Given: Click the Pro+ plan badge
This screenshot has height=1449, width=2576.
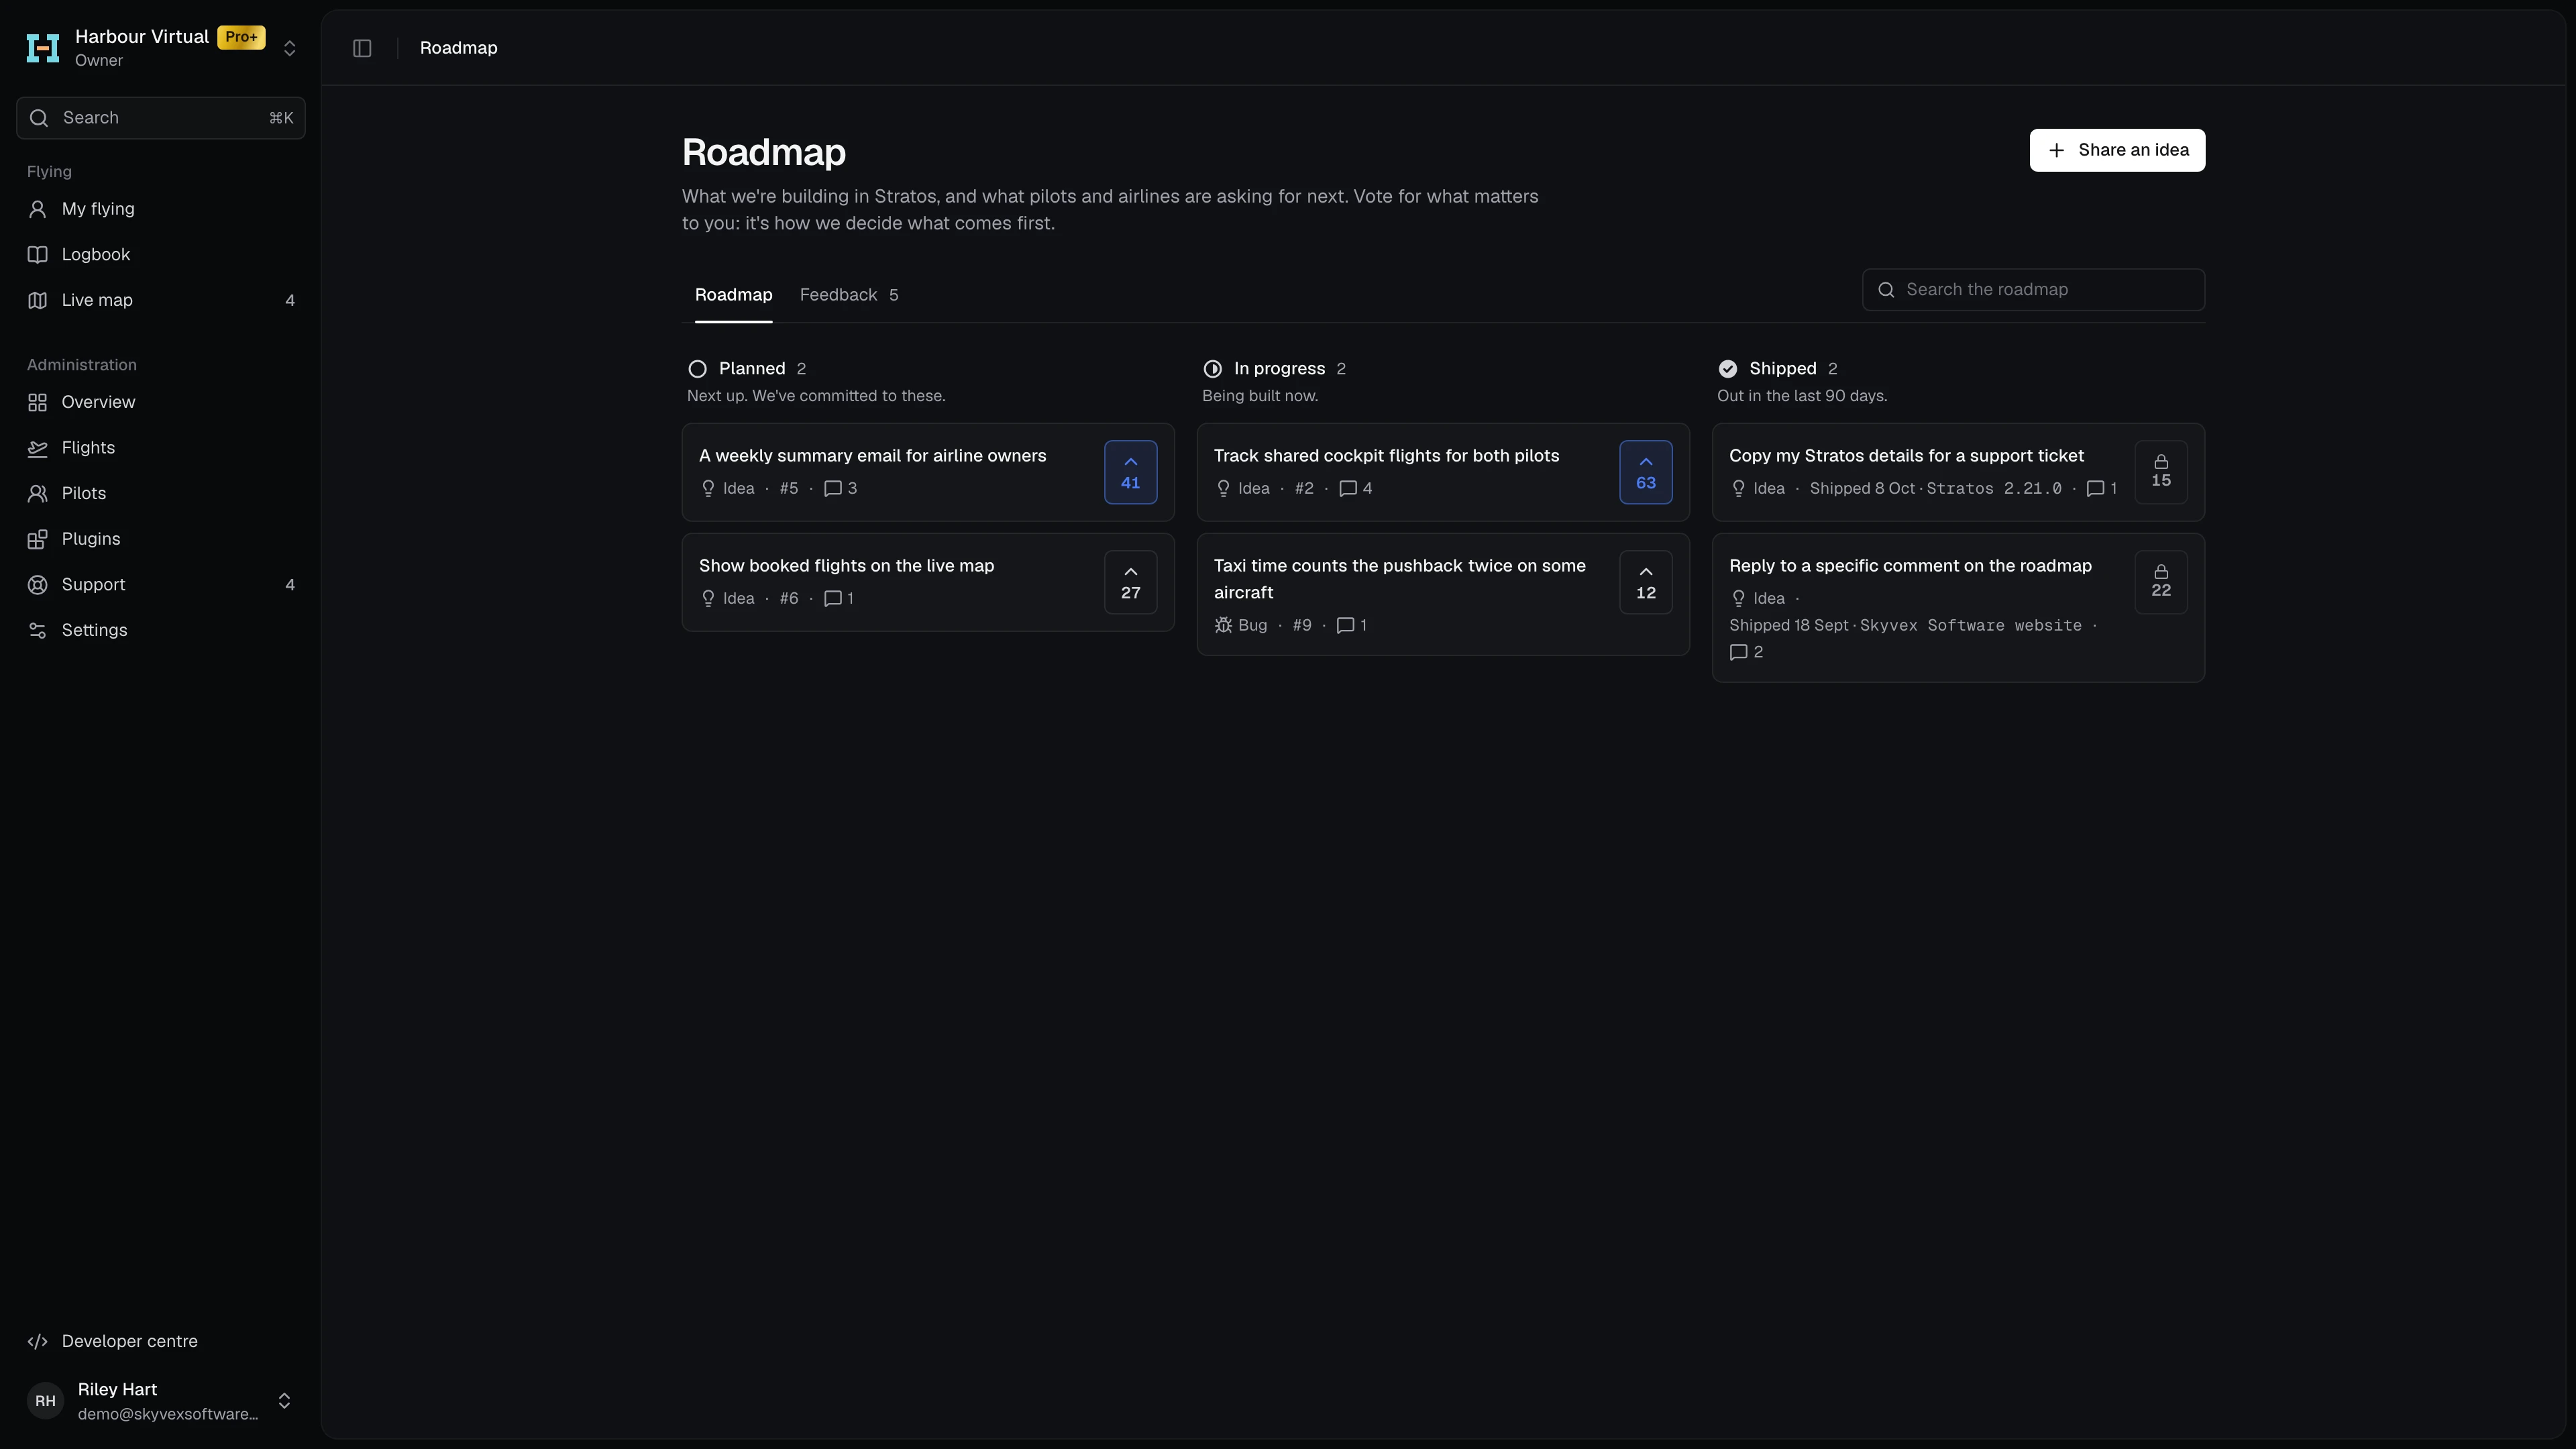Looking at the screenshot, I should pyautogui.click(x=241, y=37).
